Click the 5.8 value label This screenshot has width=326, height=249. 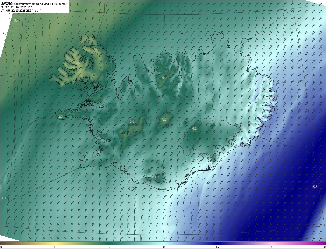click(x=4, y=199)
